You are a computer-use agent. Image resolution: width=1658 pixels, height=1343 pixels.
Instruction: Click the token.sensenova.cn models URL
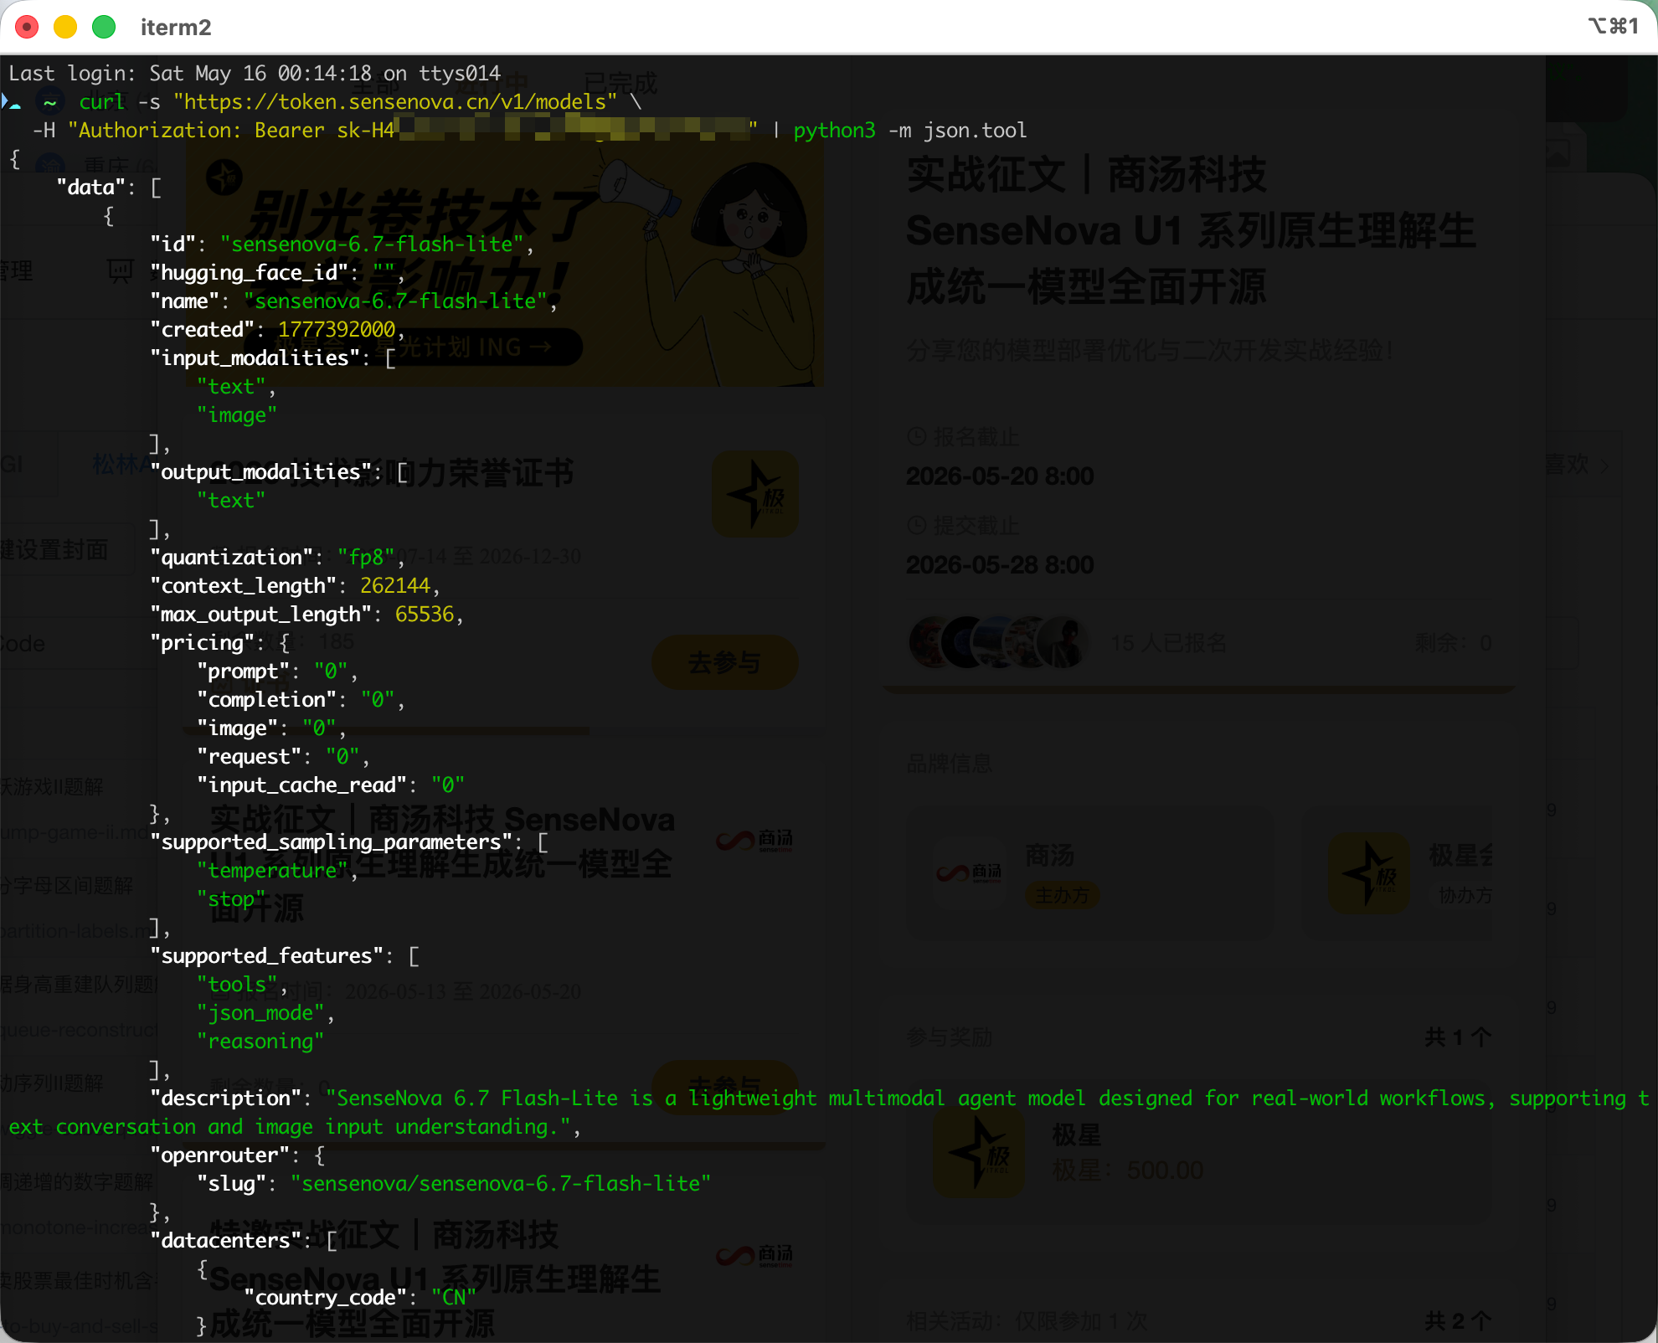click(x=395, y=102)
